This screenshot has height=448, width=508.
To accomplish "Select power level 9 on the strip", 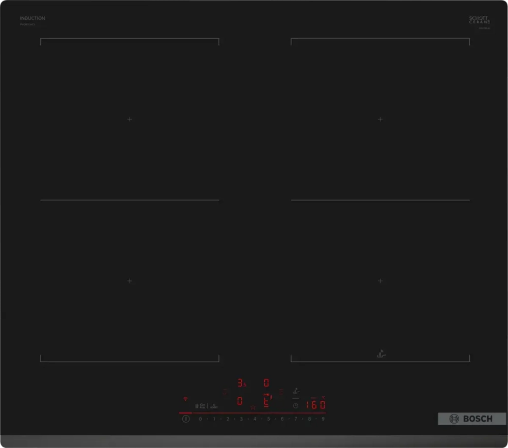I will pos(322,419).
